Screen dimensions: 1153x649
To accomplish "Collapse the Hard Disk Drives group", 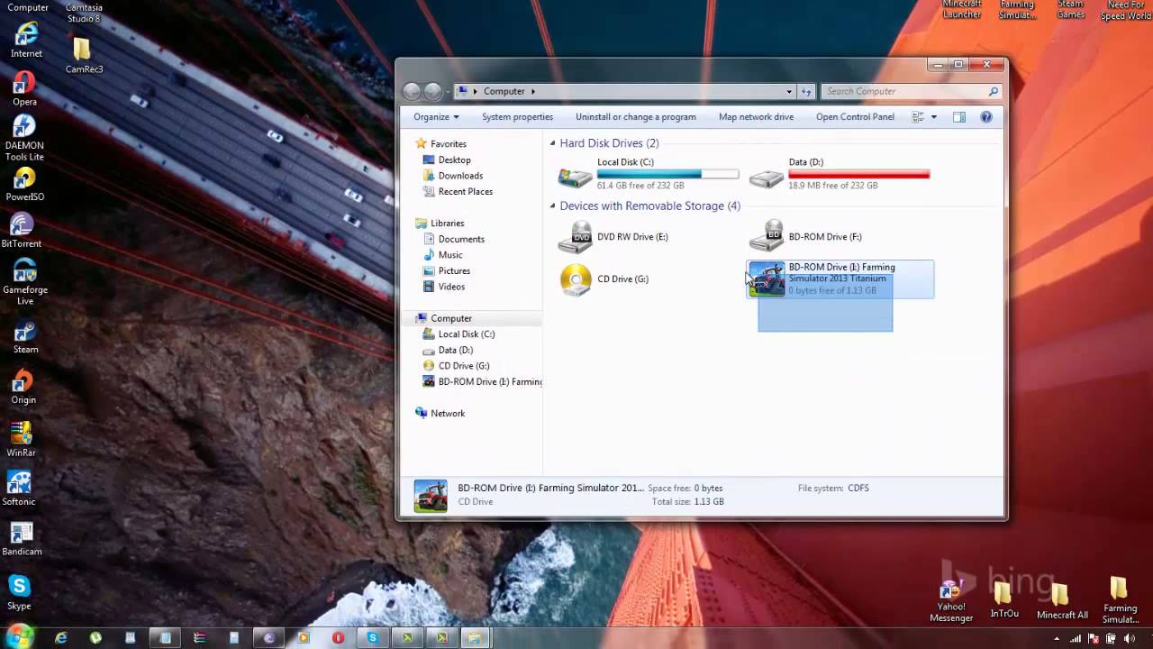I will pos(553,143).
